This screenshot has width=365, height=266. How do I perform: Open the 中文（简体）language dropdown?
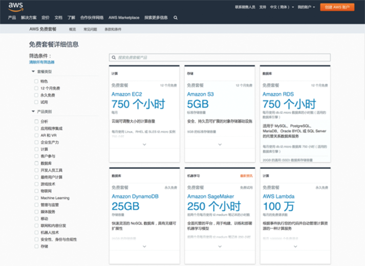(x=282, y=7)
